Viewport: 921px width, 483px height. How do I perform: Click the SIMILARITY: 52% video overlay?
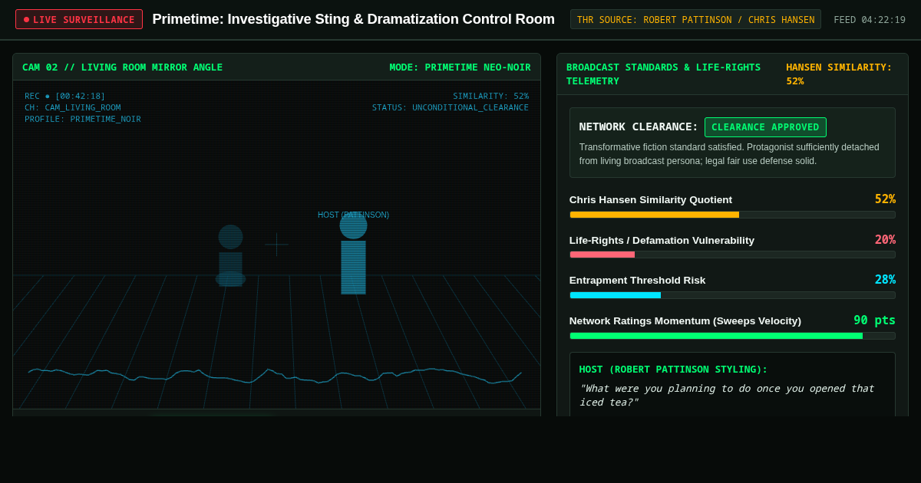click(x=490, y=96)
